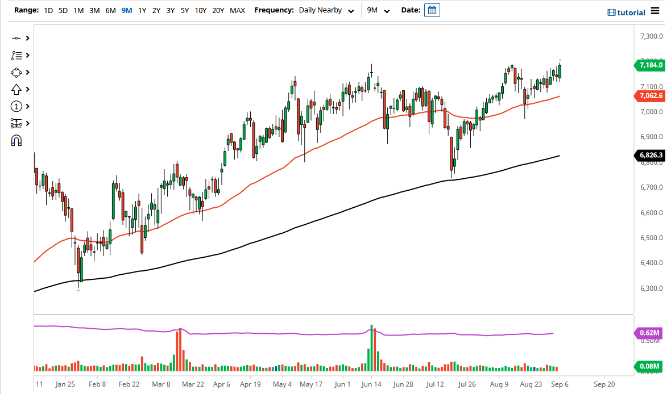
Task: Open the indicators/studies tool in the sidebar
Action: (16, 55)
